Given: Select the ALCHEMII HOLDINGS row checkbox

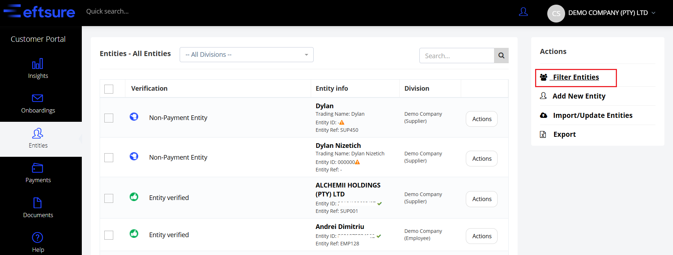Looking at the screenshot, I should [109, 198].
